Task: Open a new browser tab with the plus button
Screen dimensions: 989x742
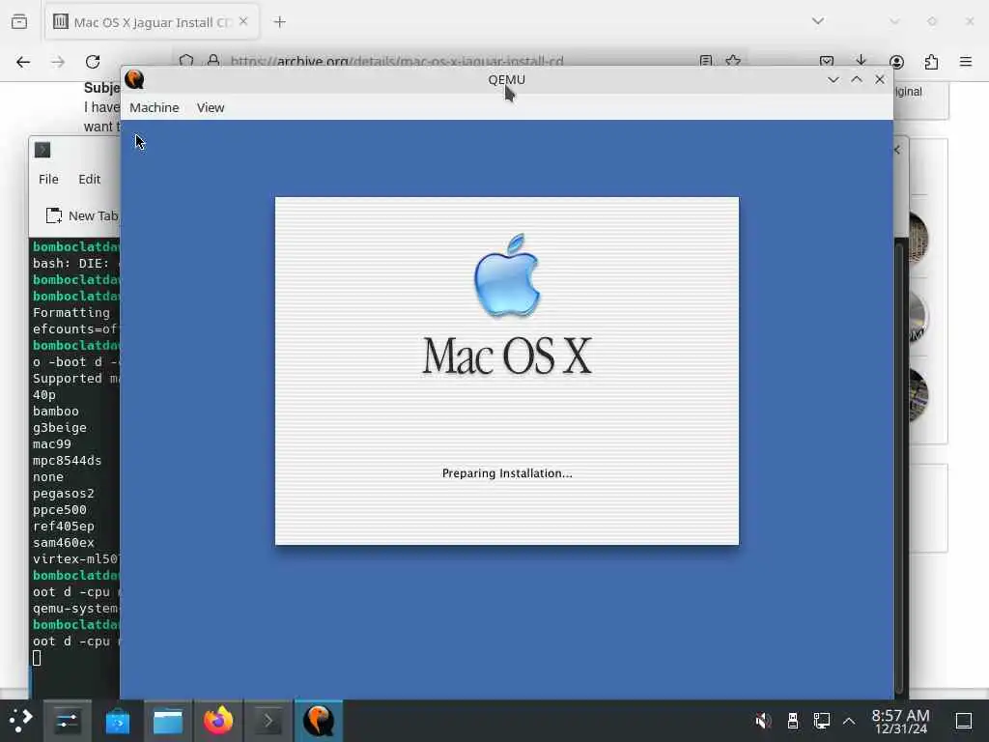Action: pyautogui.click(x=279, y=22)
